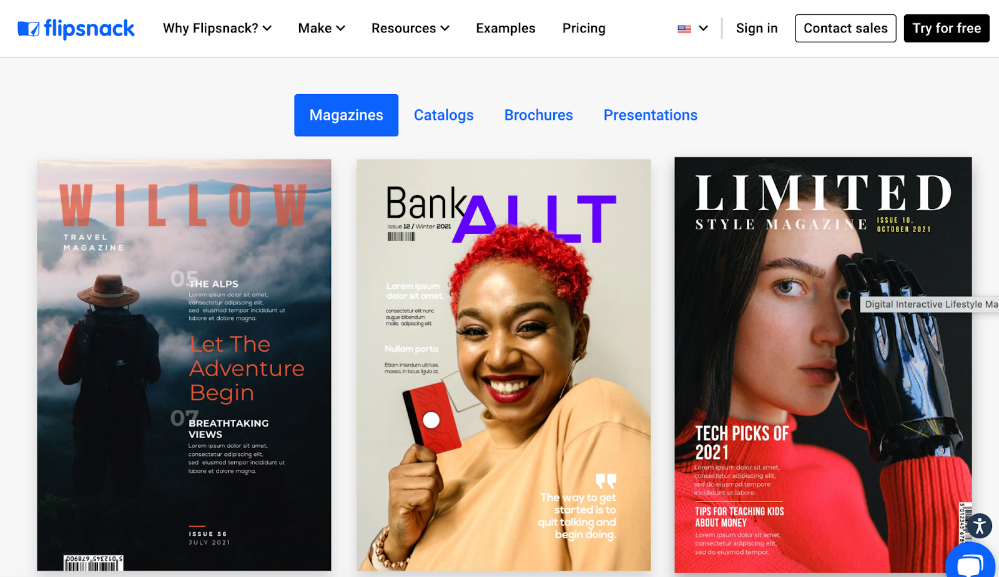
Task: Show the Presentations tab
Action: [651, 115]
